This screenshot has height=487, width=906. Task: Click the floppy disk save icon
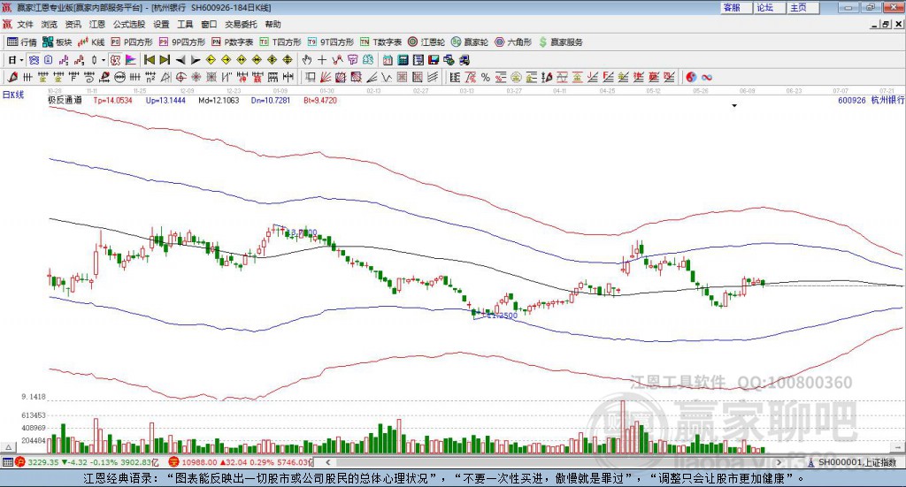click(434, 60)
